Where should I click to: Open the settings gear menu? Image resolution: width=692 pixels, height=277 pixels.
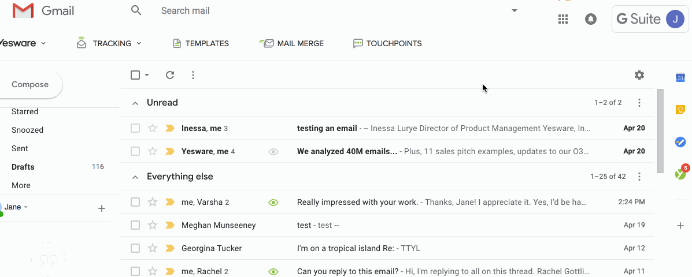pos(639,75)
